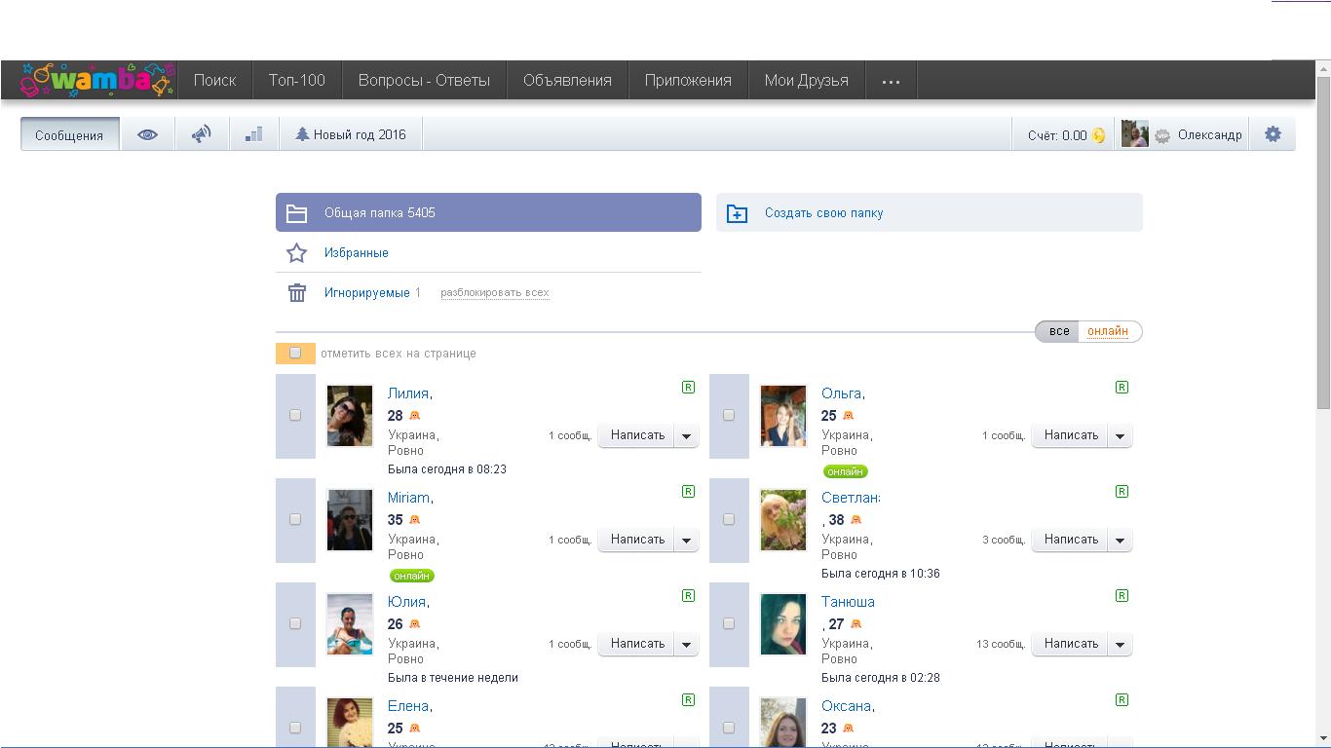Image resolution: width=1331 pixels, height=748 pixels.
Task: Go to Вопросы - Ответы section
Action: (424, 81)
